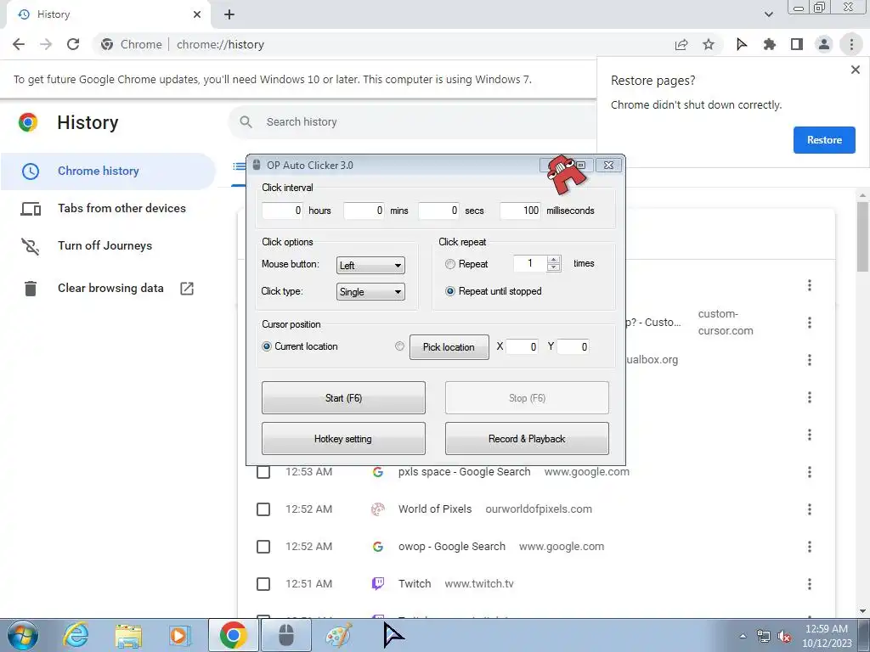This screenshot has height=652, width=870.
Task: Select the list view tab icon
Action: pos(239,166)
